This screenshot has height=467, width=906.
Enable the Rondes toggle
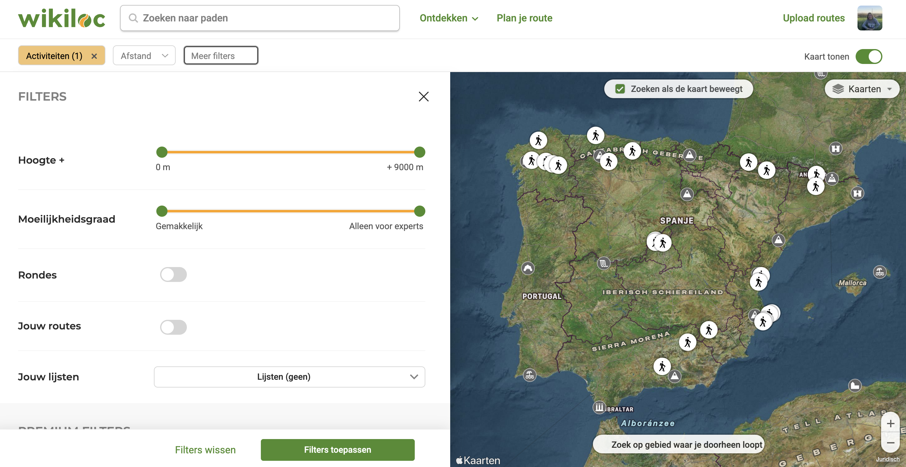[173, 274]
